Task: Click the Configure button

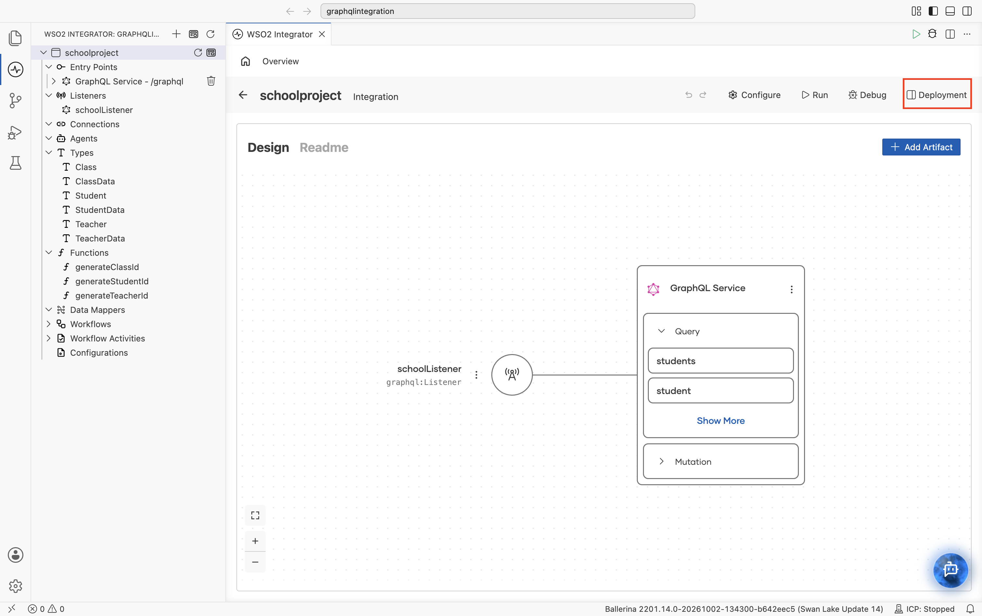Action: [x=754, y=95]
